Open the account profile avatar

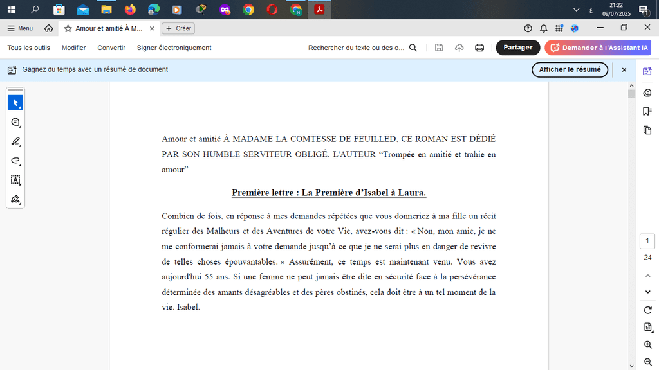(575, 28)
